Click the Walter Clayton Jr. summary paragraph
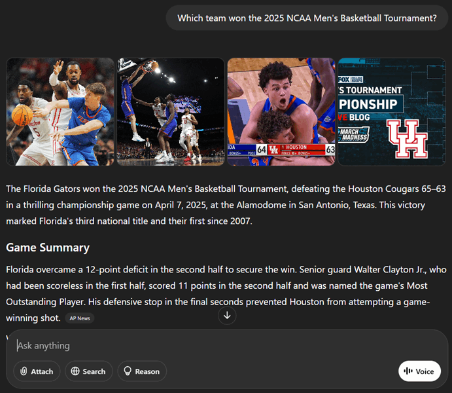Image resolution: width=452 pixels, height=393 pixels. (x=226, y=293)
